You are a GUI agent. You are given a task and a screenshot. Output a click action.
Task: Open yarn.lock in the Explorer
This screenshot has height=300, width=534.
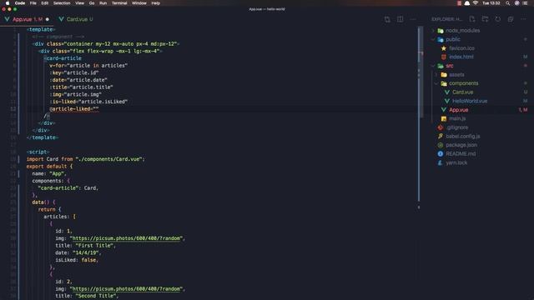(x=456, y=162)
